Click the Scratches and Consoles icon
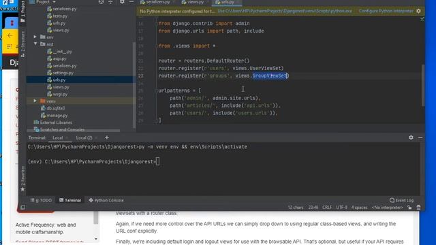Image resolution: width=436 pixels, height=245 pixels. [36, 129]
